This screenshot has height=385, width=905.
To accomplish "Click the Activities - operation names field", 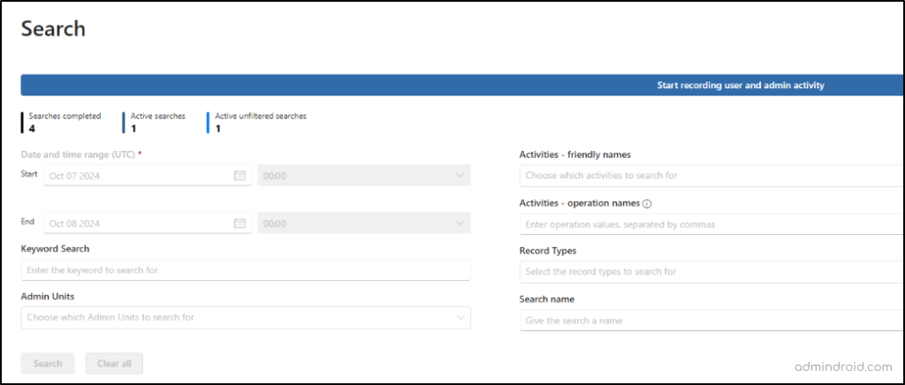I will [711, 224].
